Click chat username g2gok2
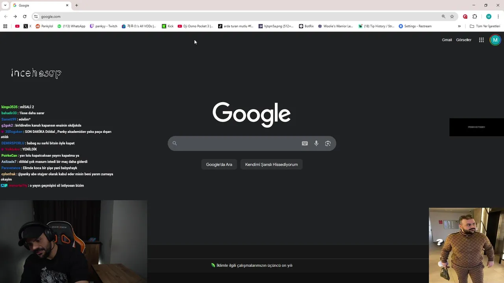This screenshot has height=283, width=504. (7, 125)
